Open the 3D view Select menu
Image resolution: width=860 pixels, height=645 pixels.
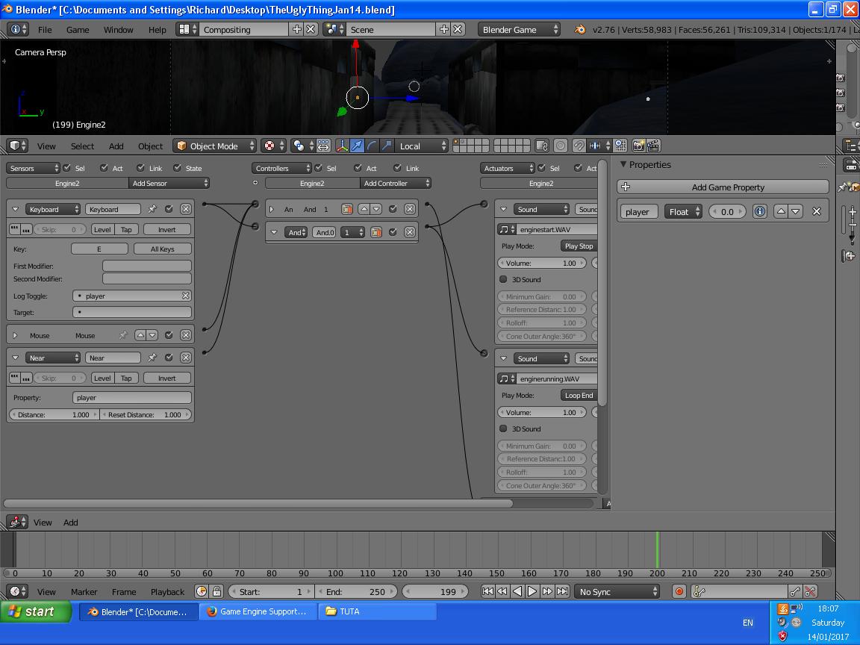tap(82, 146)
